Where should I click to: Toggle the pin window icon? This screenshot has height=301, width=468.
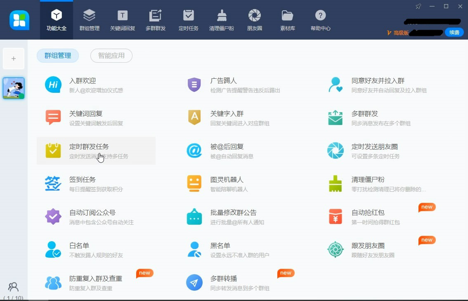418,7
